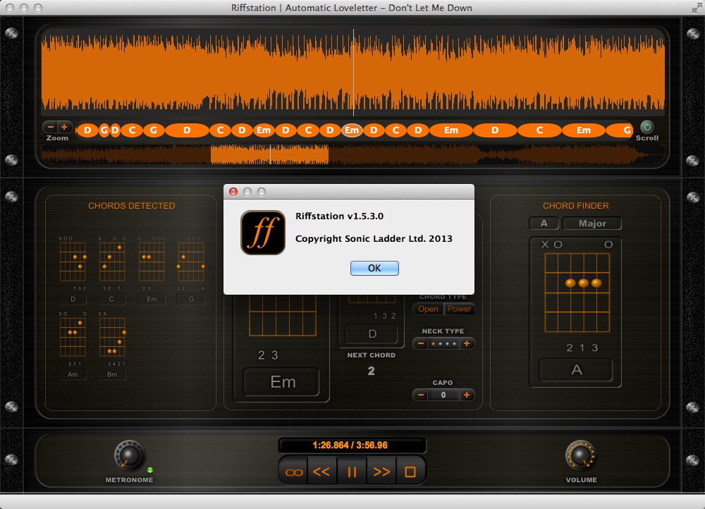Click the CHORDS DETECTED heading
The width and height of the screenshot is (705, 509).
tap(131, 205)
